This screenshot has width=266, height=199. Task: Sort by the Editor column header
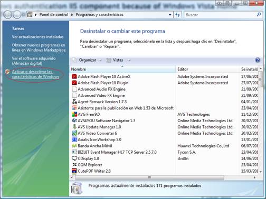[x=207, y=69]
